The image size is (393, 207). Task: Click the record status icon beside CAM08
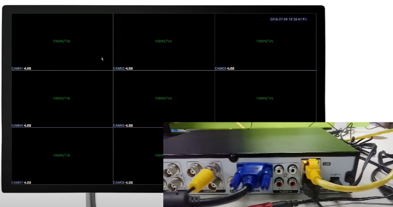[131, 183]
